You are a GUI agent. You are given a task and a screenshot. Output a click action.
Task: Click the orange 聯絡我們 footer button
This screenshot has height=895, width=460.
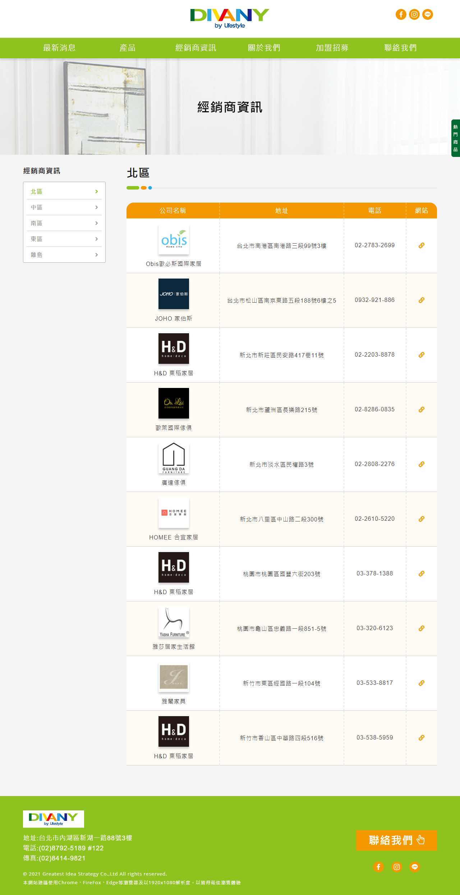(396, 841)
